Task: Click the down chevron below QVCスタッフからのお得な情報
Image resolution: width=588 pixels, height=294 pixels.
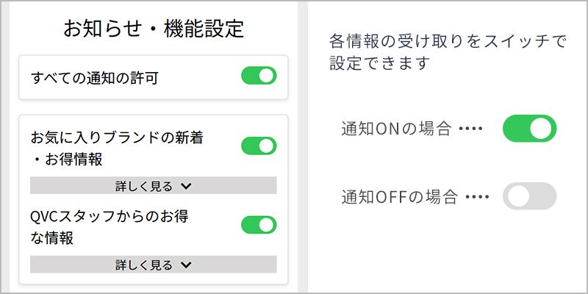Action: click(x=186, y=265)
